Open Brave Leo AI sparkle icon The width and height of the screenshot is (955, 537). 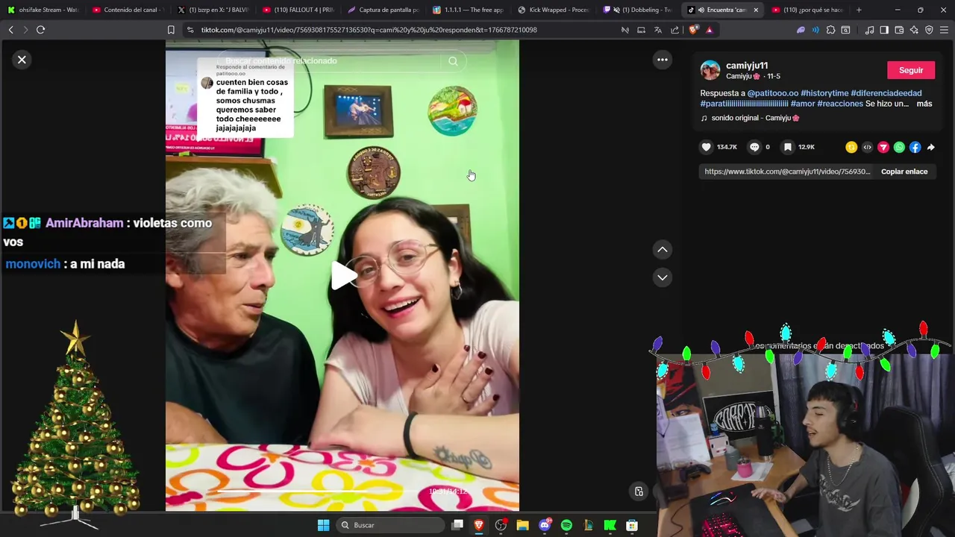pyautogui.click(x=914, y=30)
